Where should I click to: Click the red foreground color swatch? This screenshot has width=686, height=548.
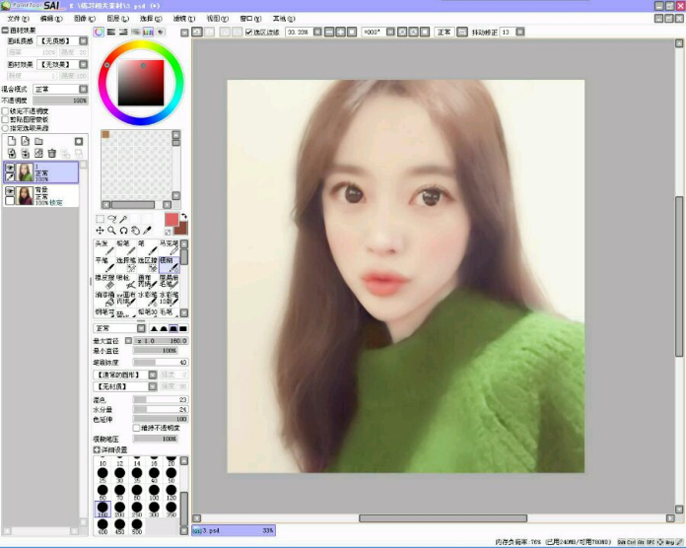pyautogui.click(x=171, y=220)
